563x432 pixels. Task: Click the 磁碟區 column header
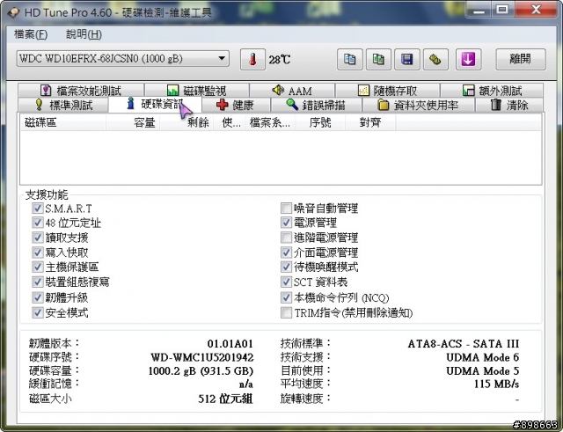pos(62,123)
